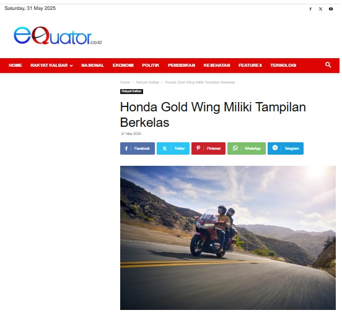Share article via Telegram

pyautogui.click(x=286, y=148)
